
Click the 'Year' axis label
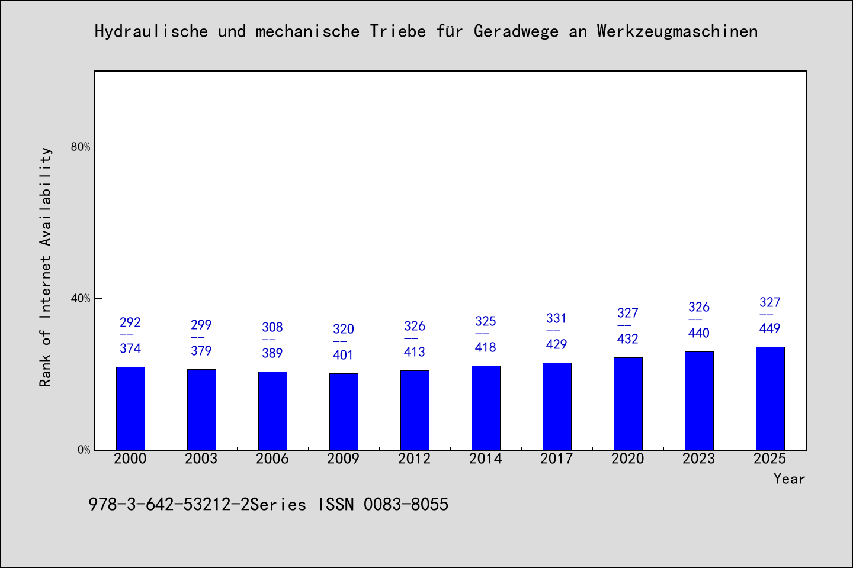click(789, 479)
